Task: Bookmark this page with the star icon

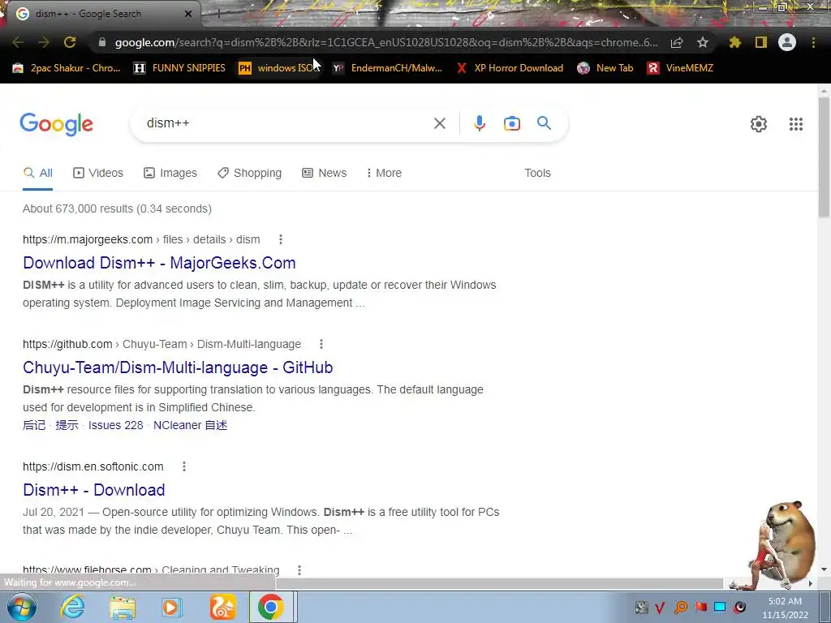Action: tap(703, 42)
